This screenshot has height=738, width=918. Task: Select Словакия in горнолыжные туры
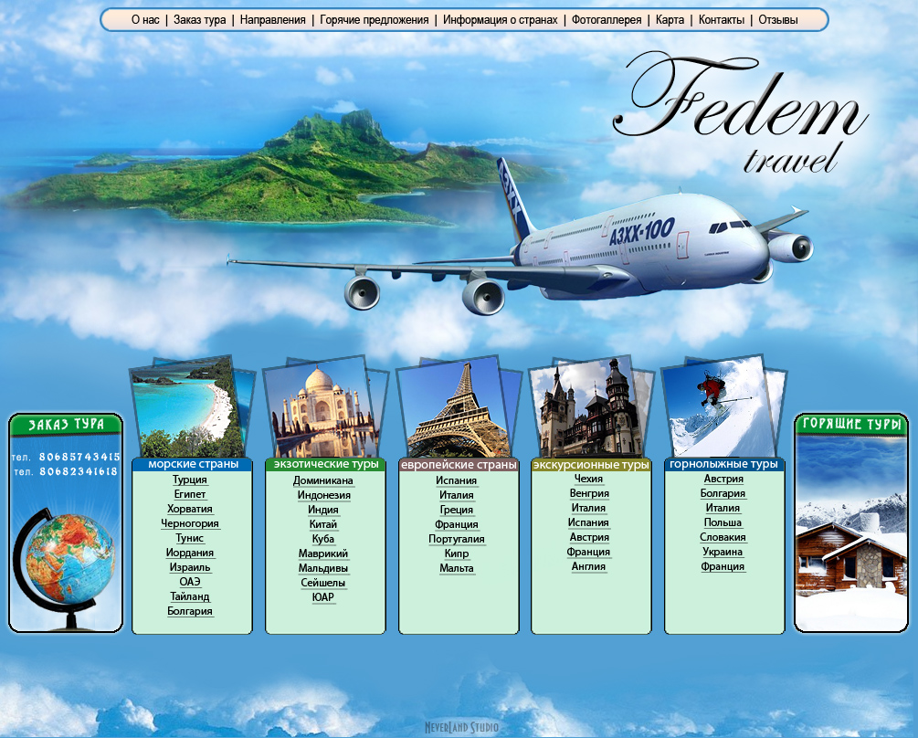[x=723, y=537]
